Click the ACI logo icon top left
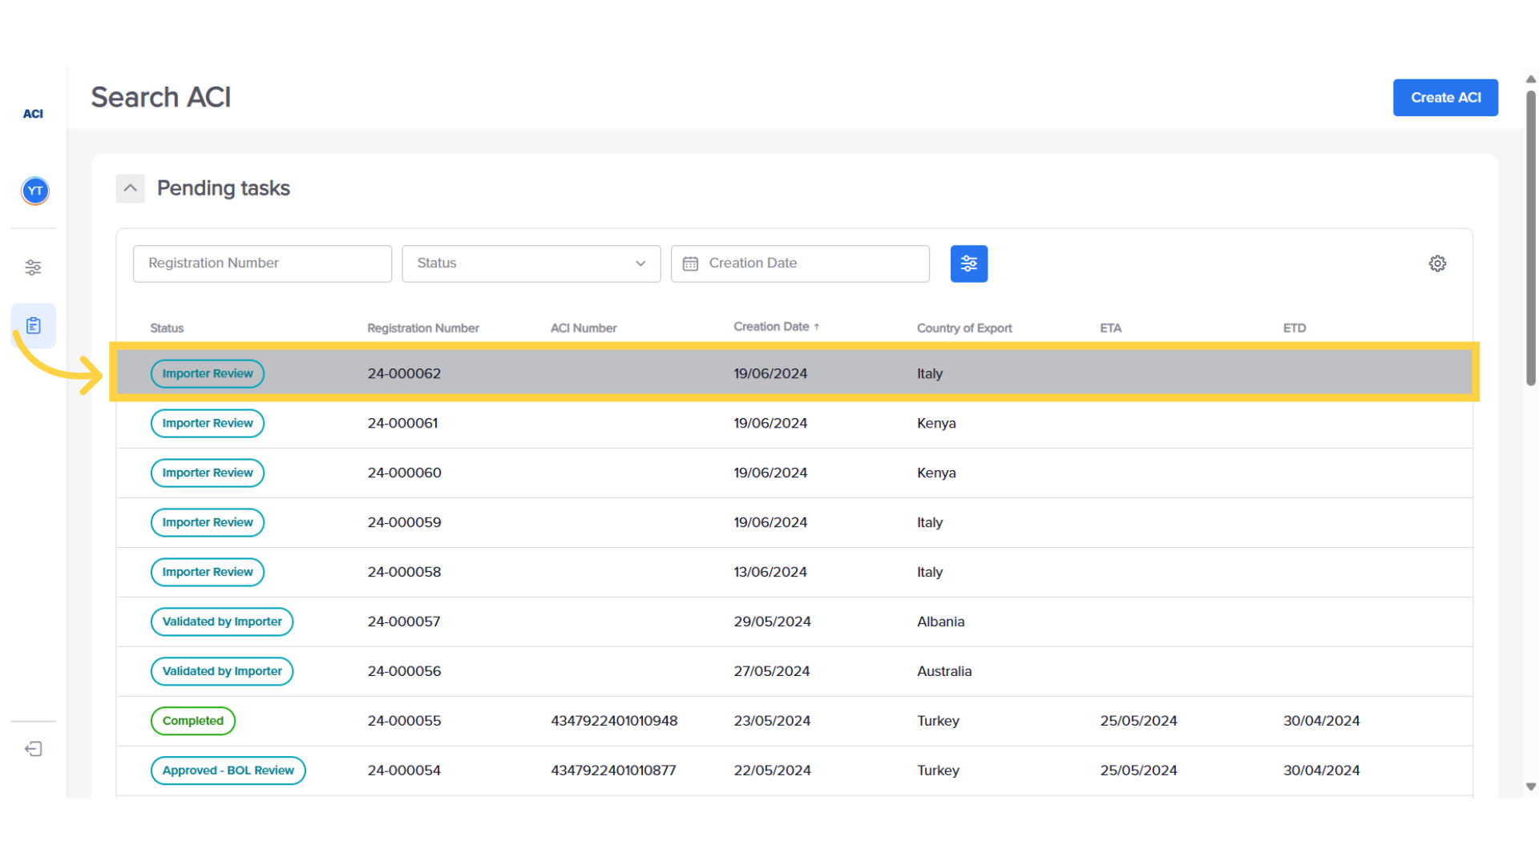 (x=33, y=113)
